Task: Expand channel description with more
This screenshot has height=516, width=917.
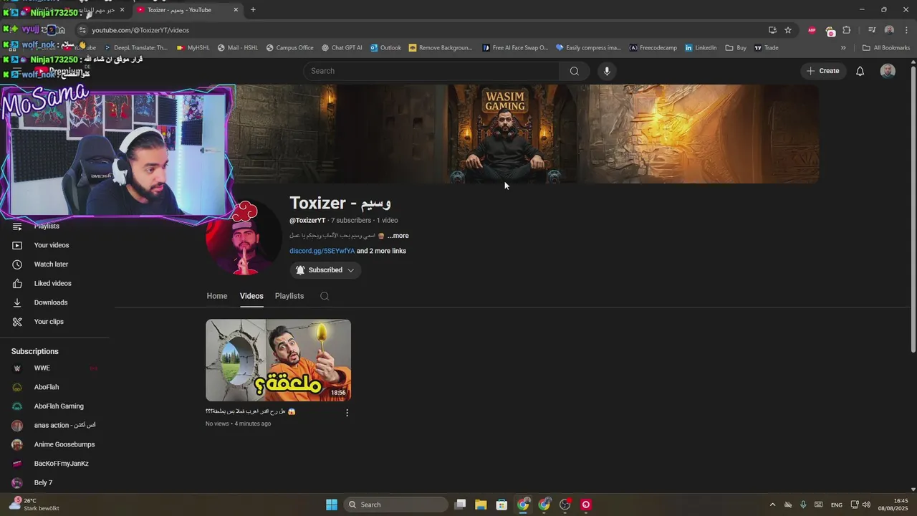Action: pos(398,236)
